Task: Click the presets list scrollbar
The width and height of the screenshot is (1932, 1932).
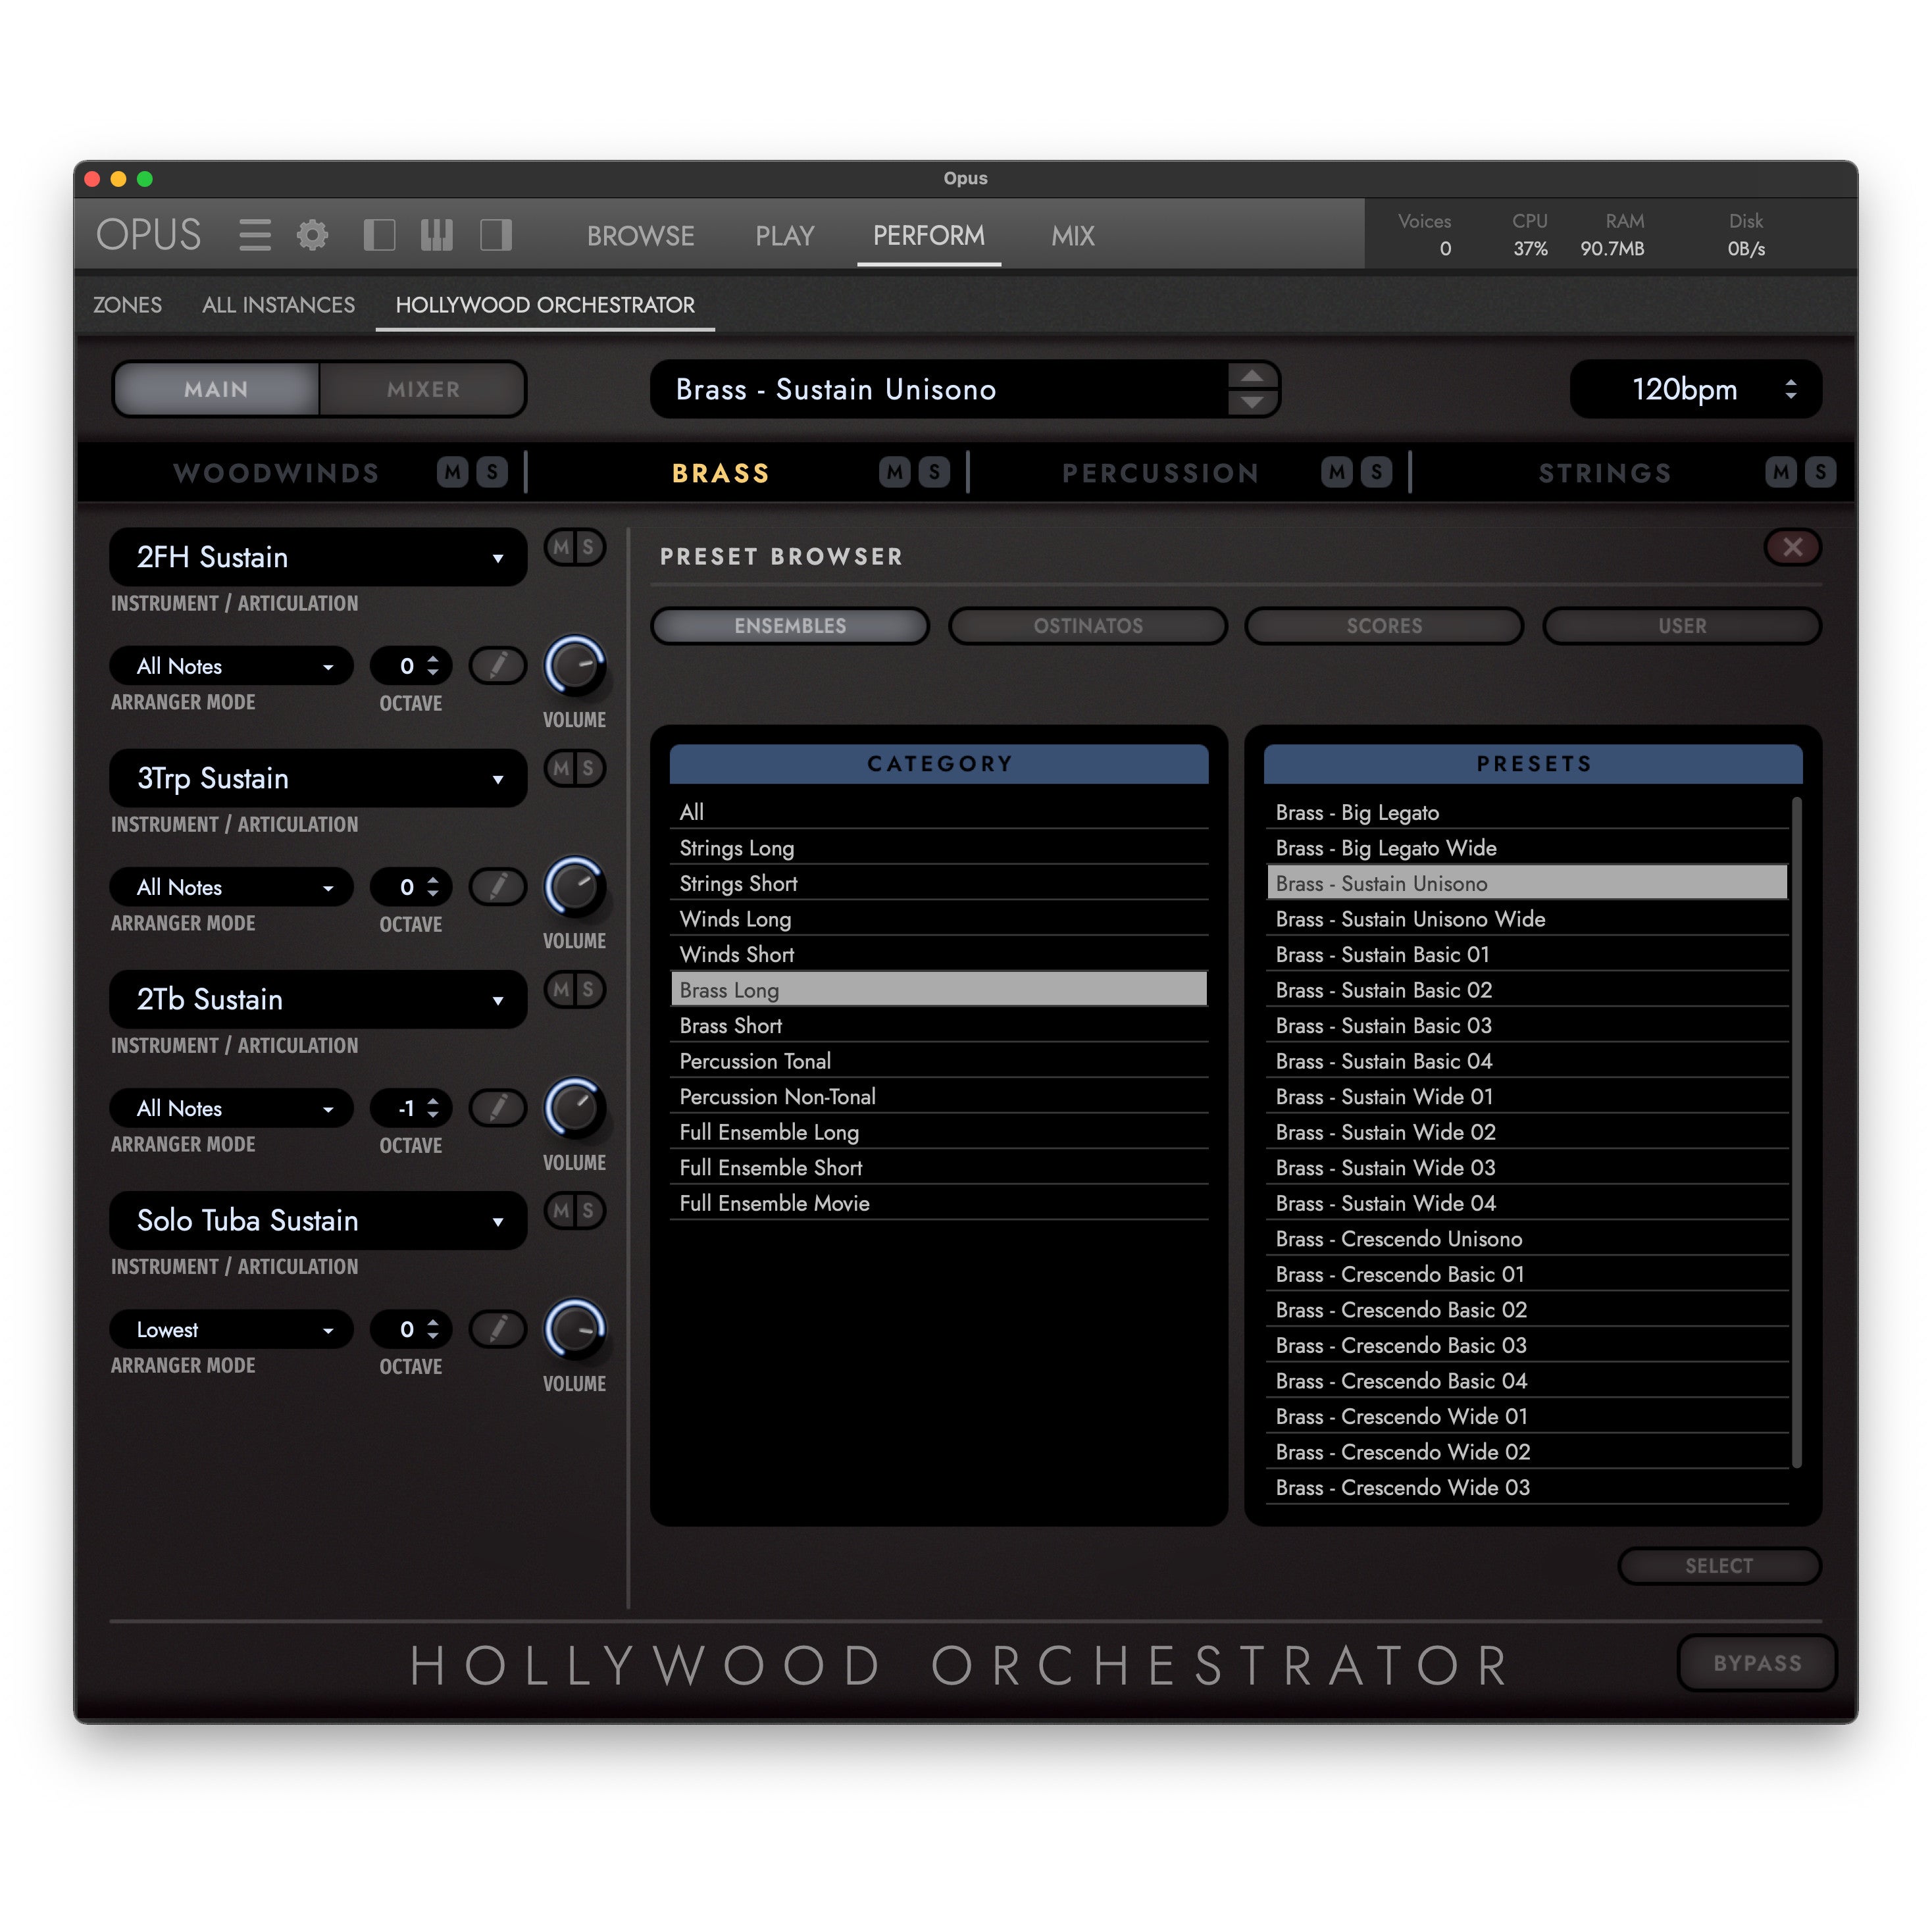Action: (1797, 1132)
